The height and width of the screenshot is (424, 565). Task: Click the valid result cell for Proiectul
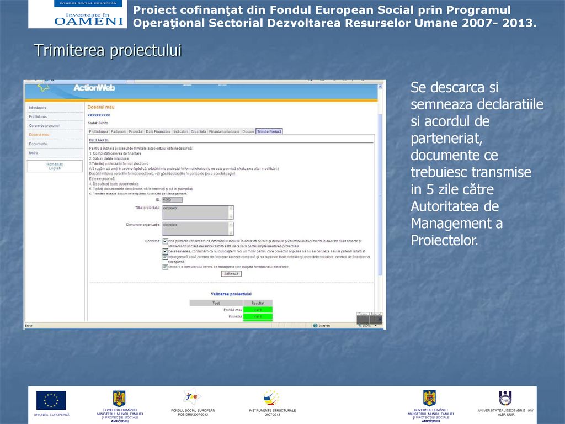pos(258,316)
